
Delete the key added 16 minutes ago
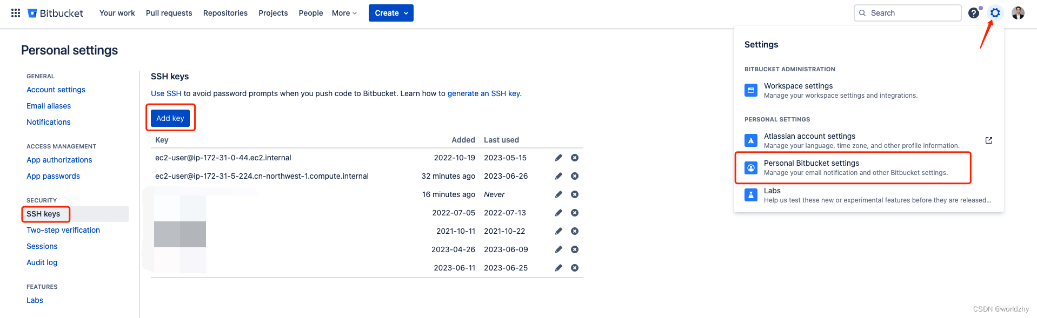(x=575, y=194)
